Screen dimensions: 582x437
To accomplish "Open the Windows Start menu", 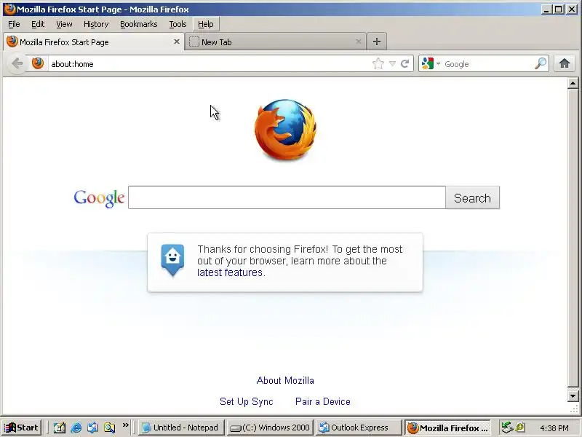I will (22, 428).
